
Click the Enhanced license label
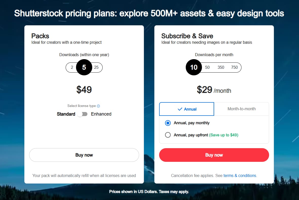point(101,114)
